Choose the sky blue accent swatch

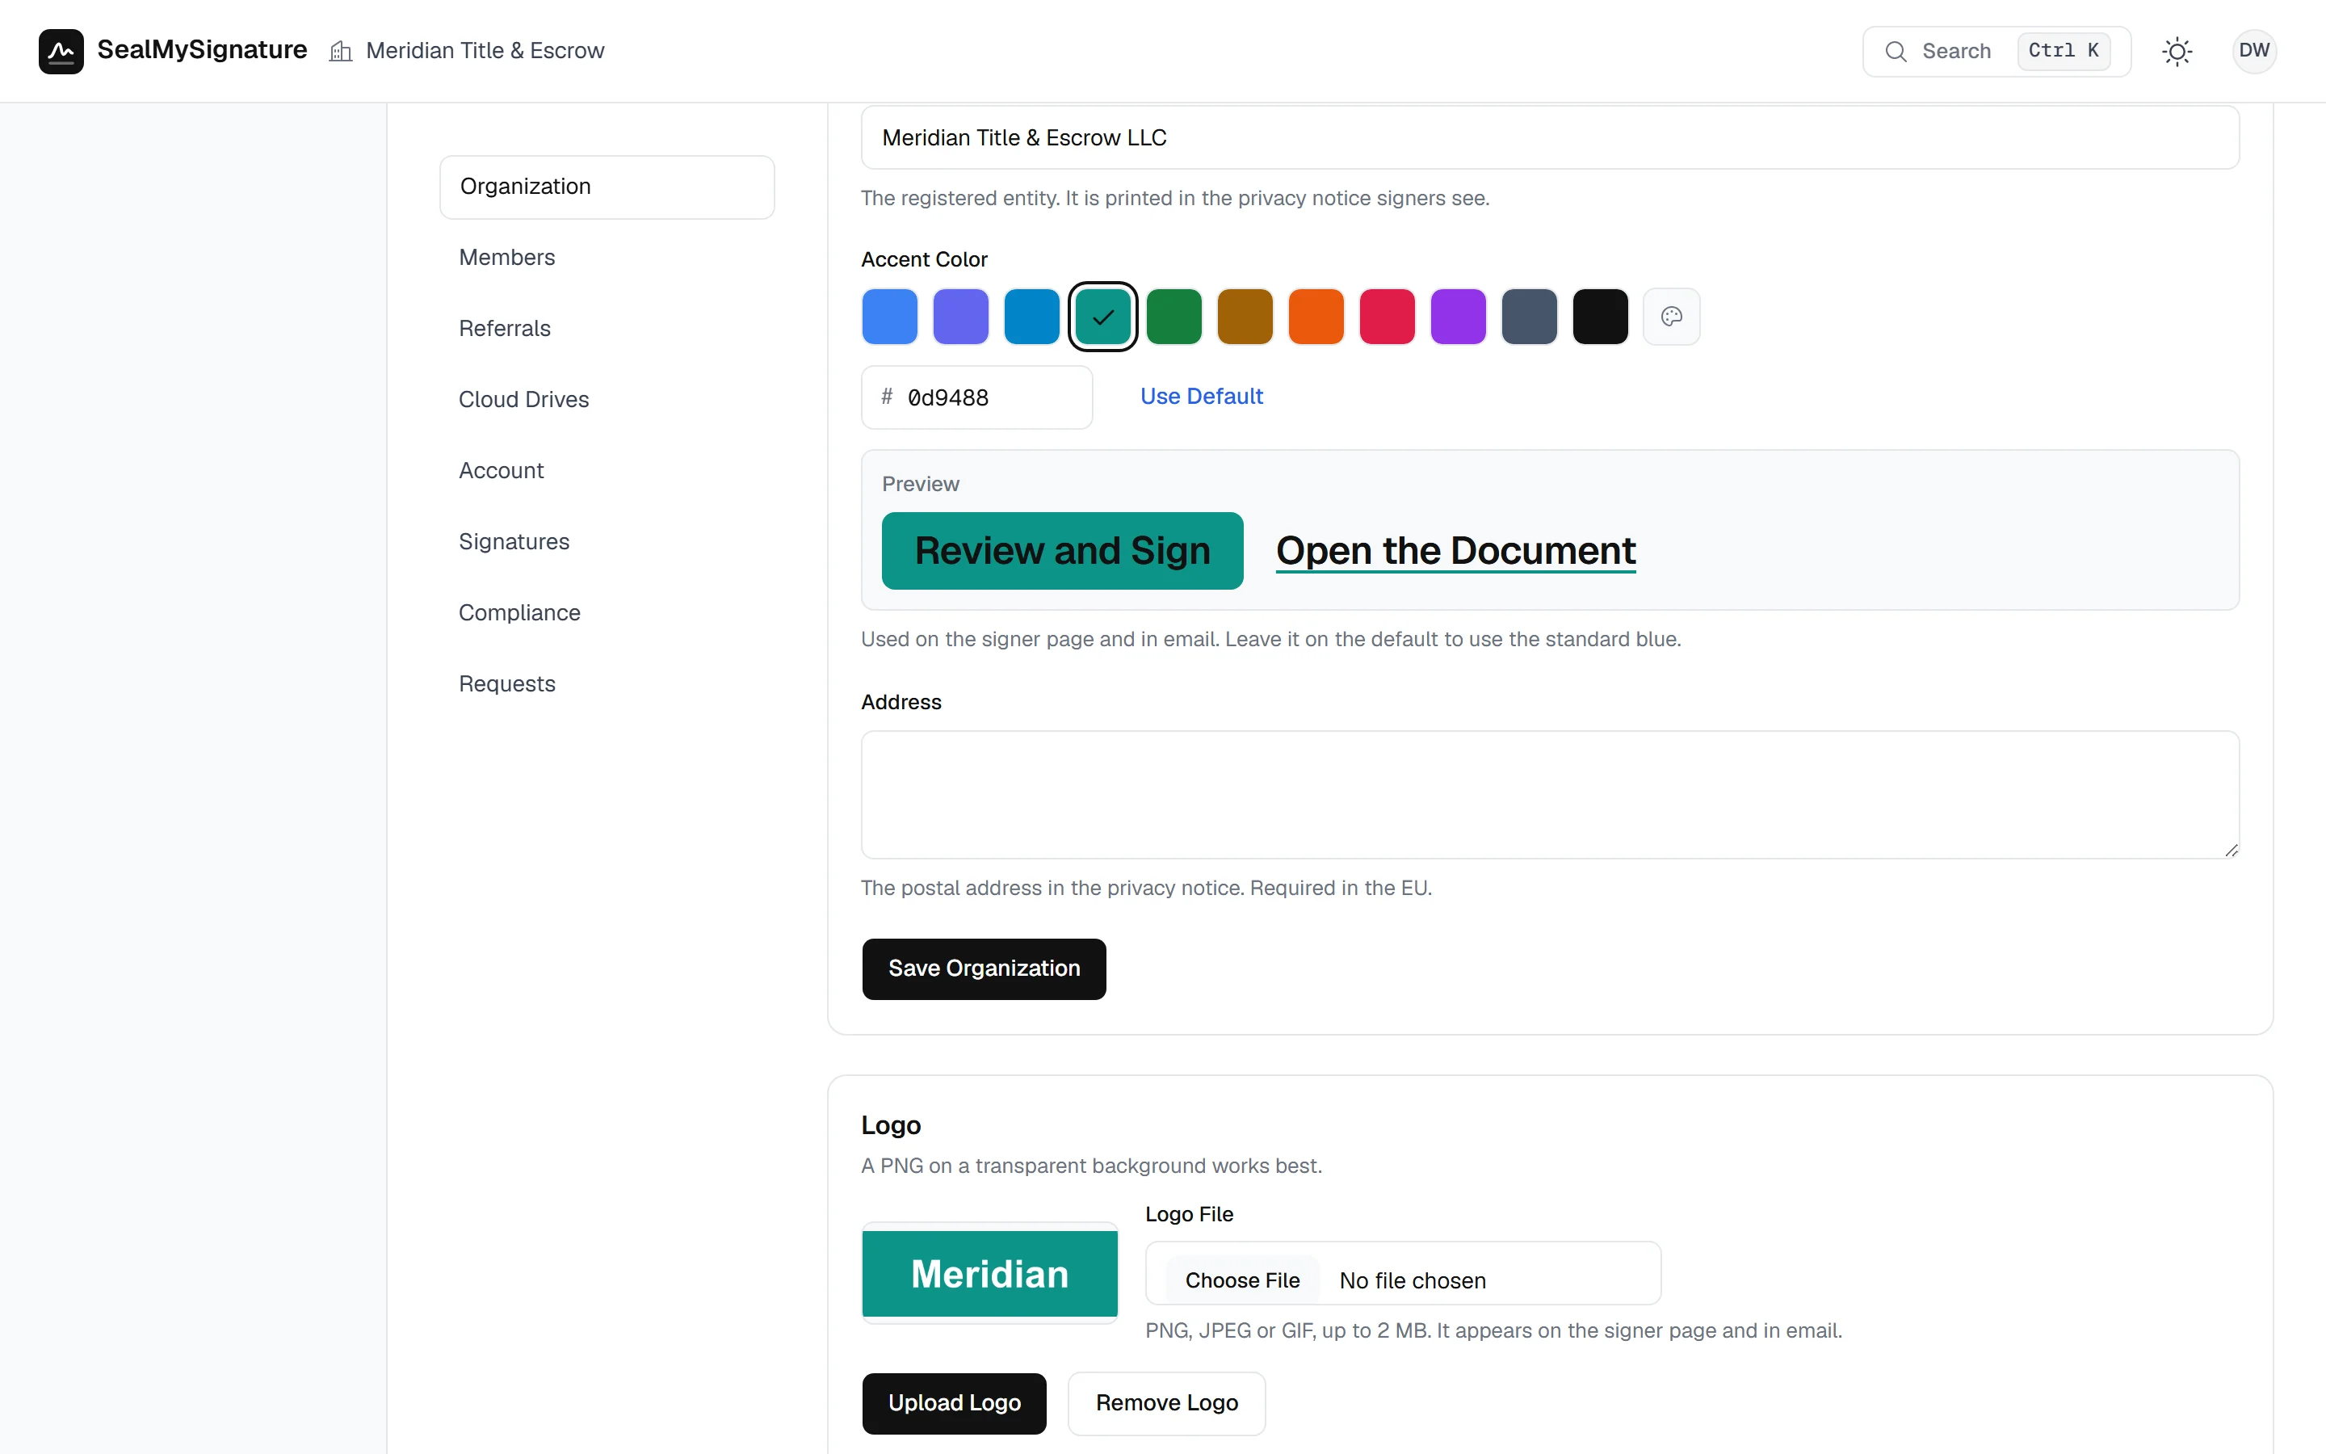tap(1032, 317)
